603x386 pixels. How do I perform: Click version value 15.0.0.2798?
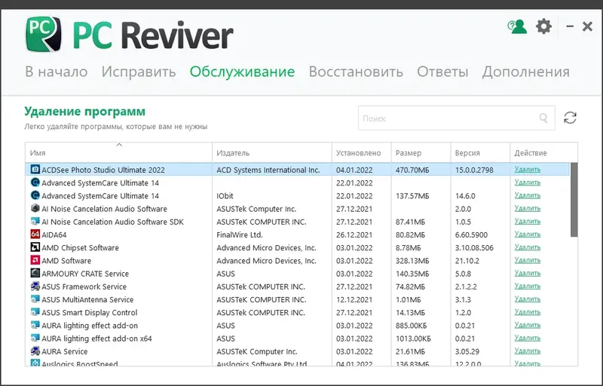474,170
